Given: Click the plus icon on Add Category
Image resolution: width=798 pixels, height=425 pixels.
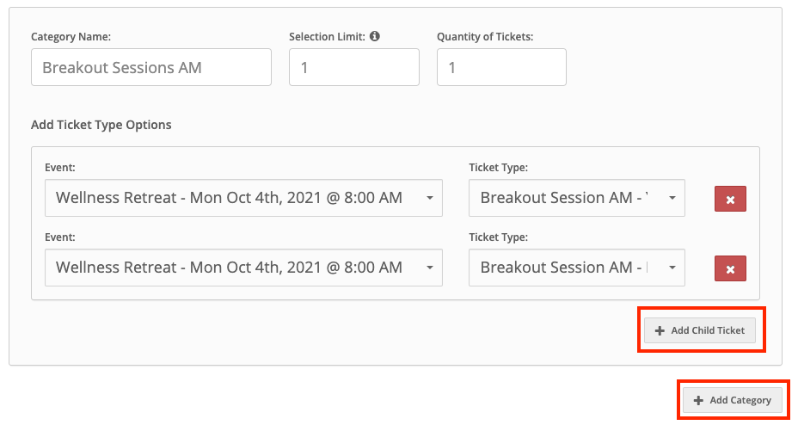Looking at the screenshot, I should tap(698, 401).
